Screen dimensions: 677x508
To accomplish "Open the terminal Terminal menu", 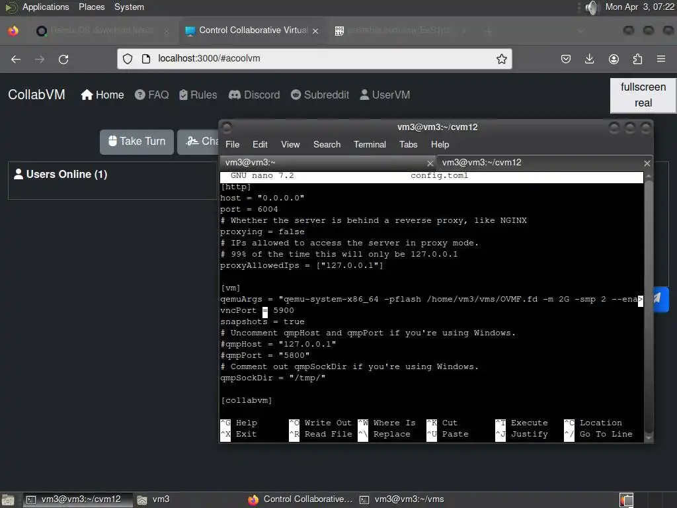I will [370, 144].
